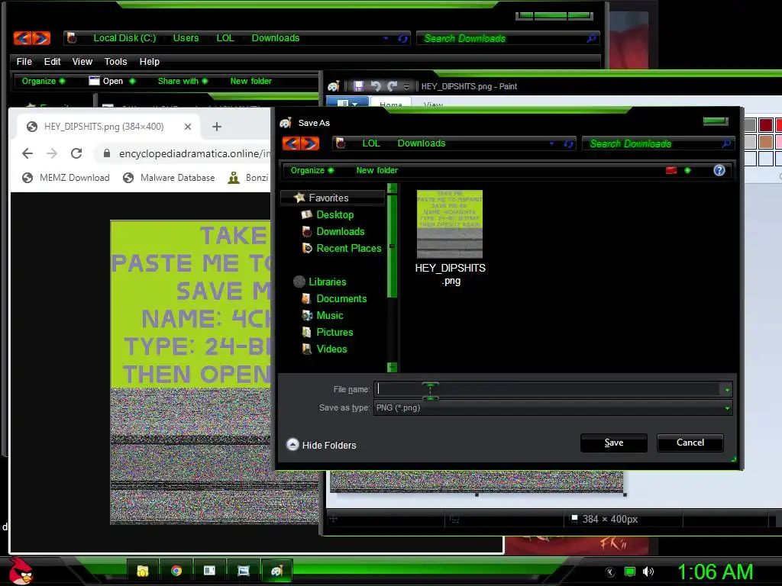The height and width of the screenshot is (586, 782).
Task: Open the Paint quick access customize dropdown
Action: click(406, 87)
